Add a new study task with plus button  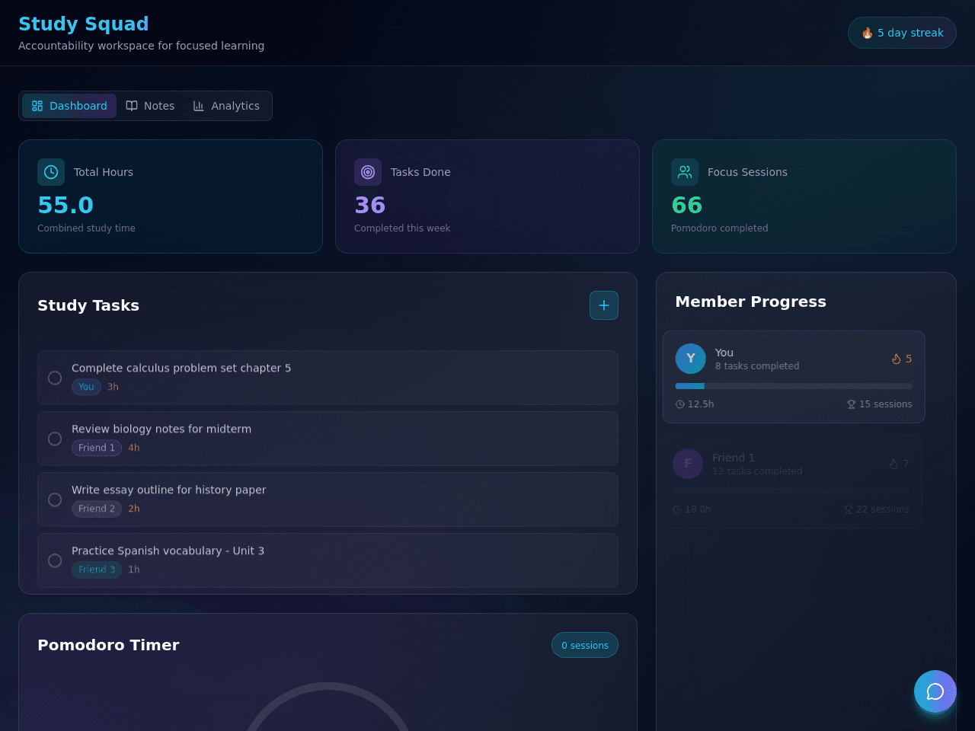pos(604,305)
